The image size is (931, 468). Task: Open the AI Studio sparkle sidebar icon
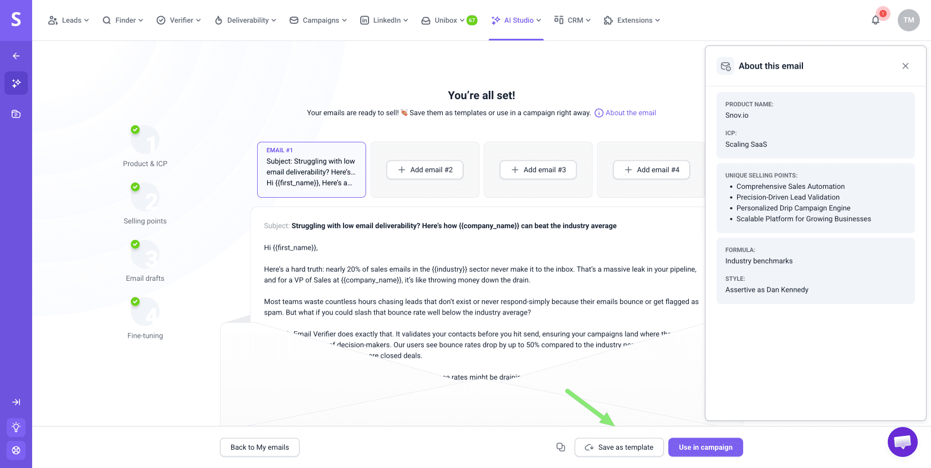click(16, 83)
